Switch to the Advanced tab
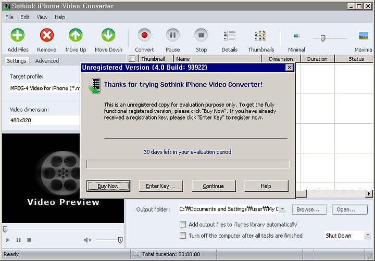375x261 pixels. point(47,61)
